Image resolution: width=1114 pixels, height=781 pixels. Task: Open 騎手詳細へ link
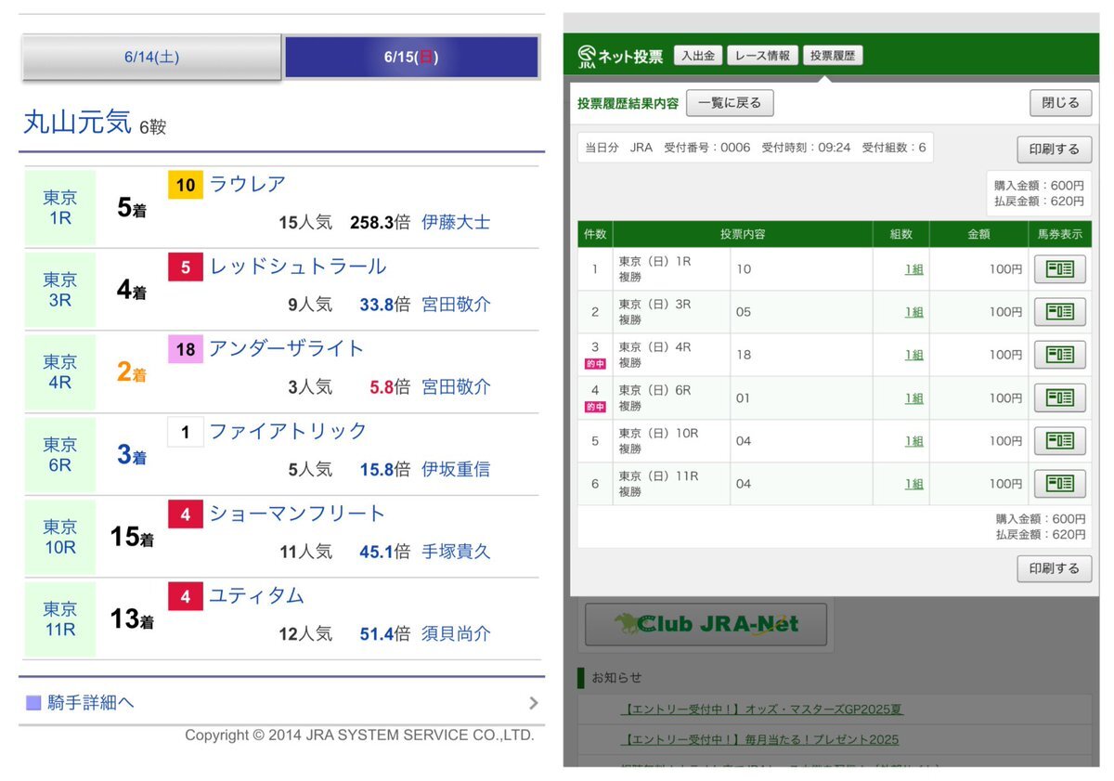91,703
